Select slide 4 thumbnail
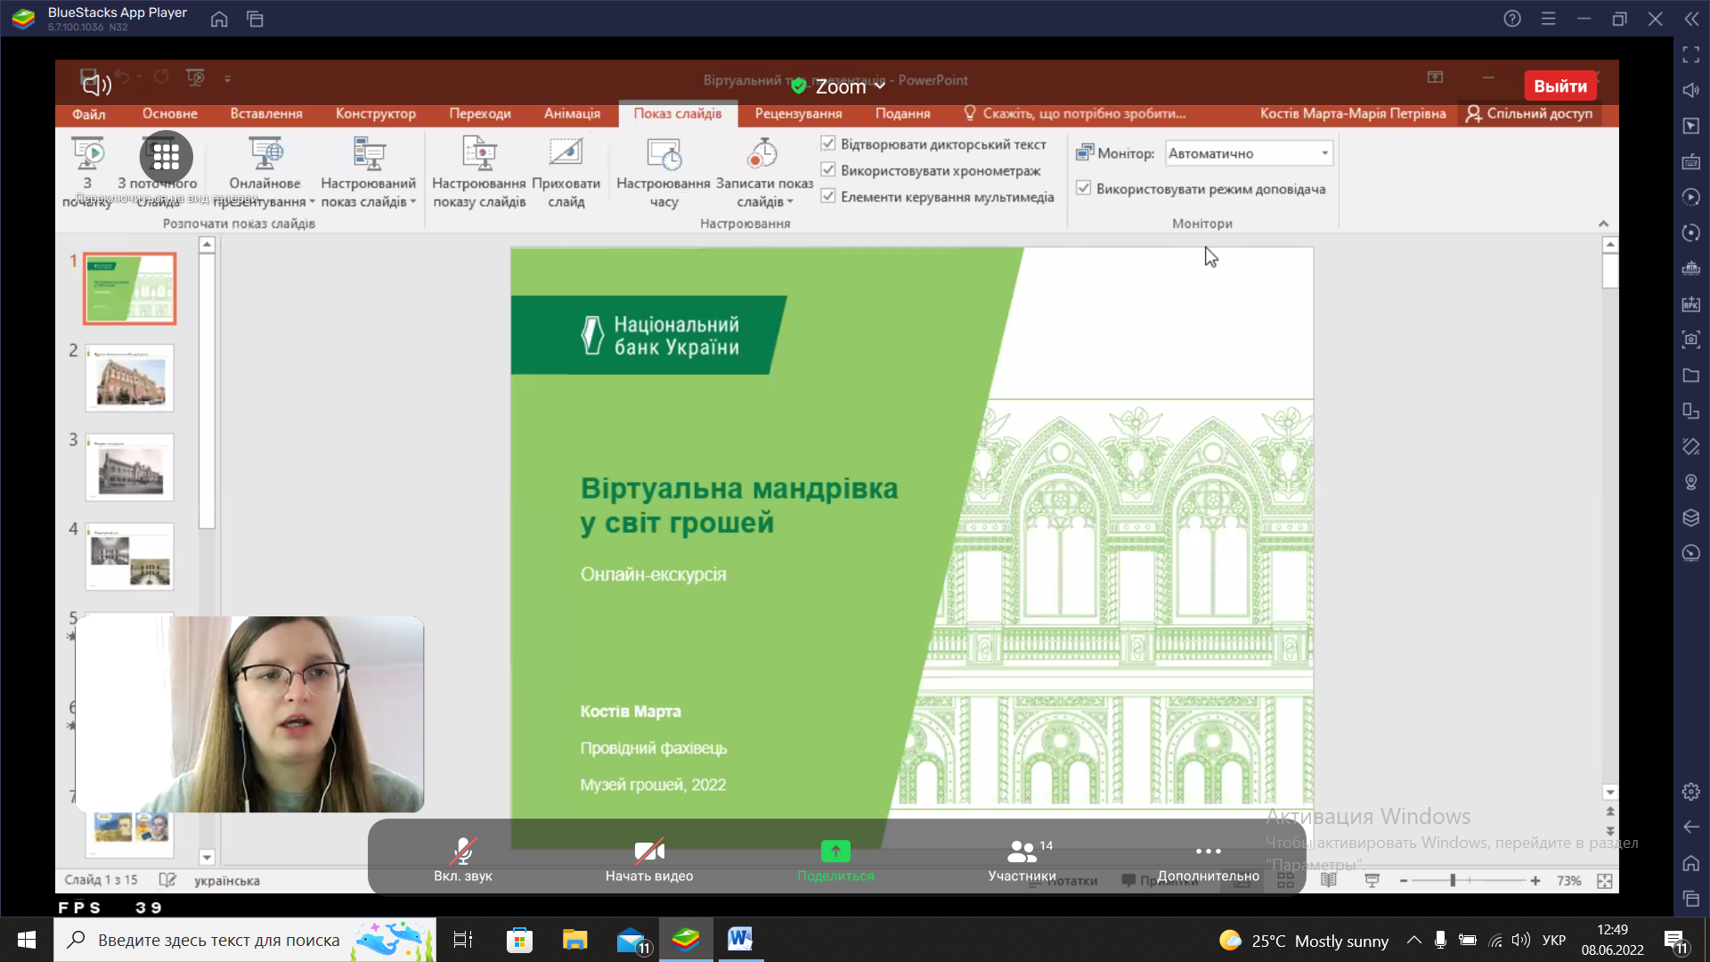This screenshot has width=1710, height=962. pos(130,557)
